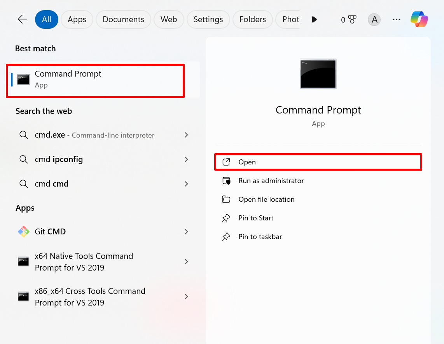Image resolution: width=444 pixels, height=344 pixels.
Task: Search the web for cmd ipconfig
Action: (105, 159)
